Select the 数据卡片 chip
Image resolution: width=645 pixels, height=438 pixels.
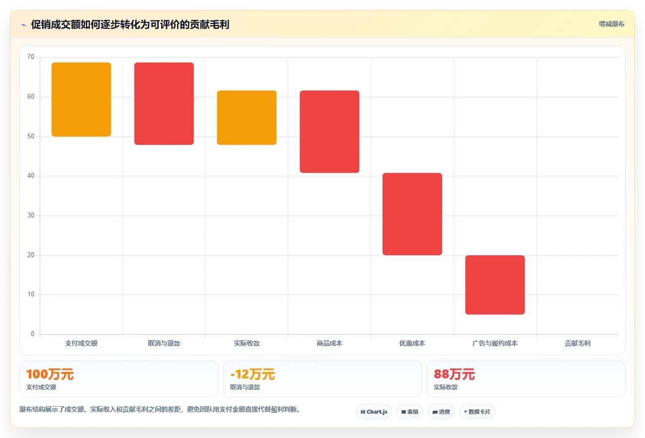477,412
